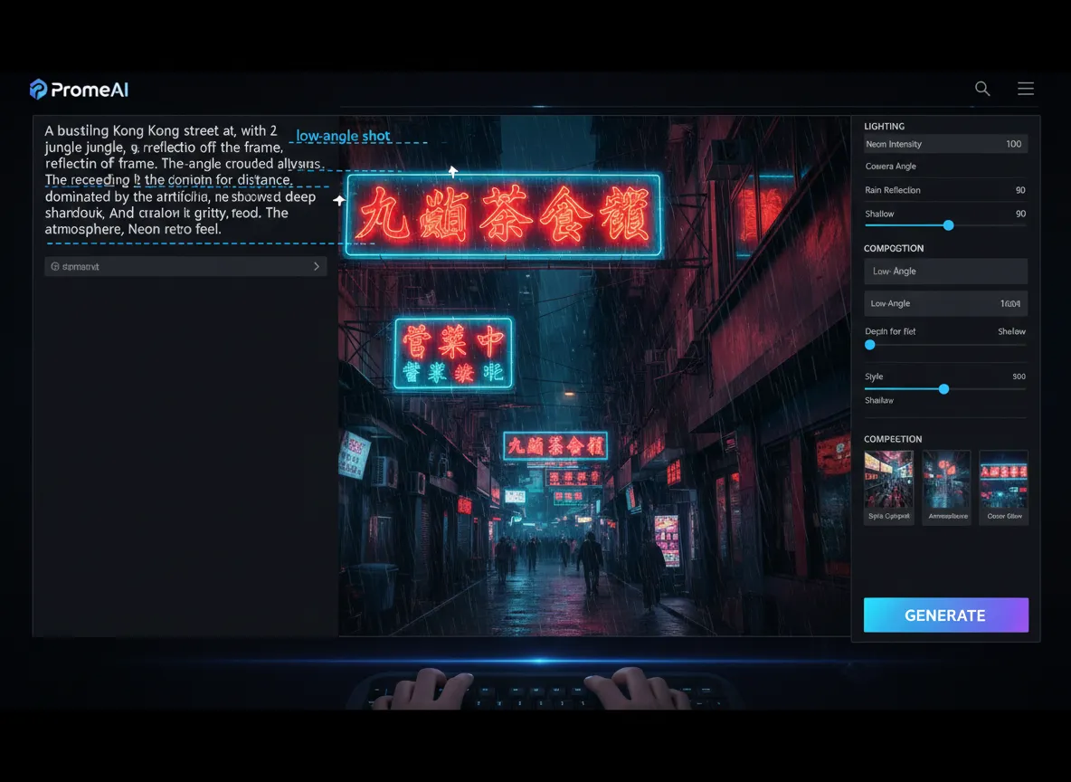1071x782 pixels.
Task: Select the Neon Intensity row
Action: (945, 144)
